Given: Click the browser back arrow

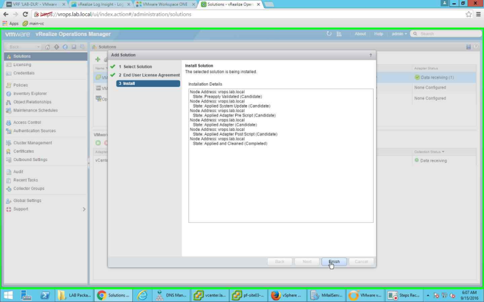Looking at the screenshot, I should pyautogui.click(x=6, y=14).
